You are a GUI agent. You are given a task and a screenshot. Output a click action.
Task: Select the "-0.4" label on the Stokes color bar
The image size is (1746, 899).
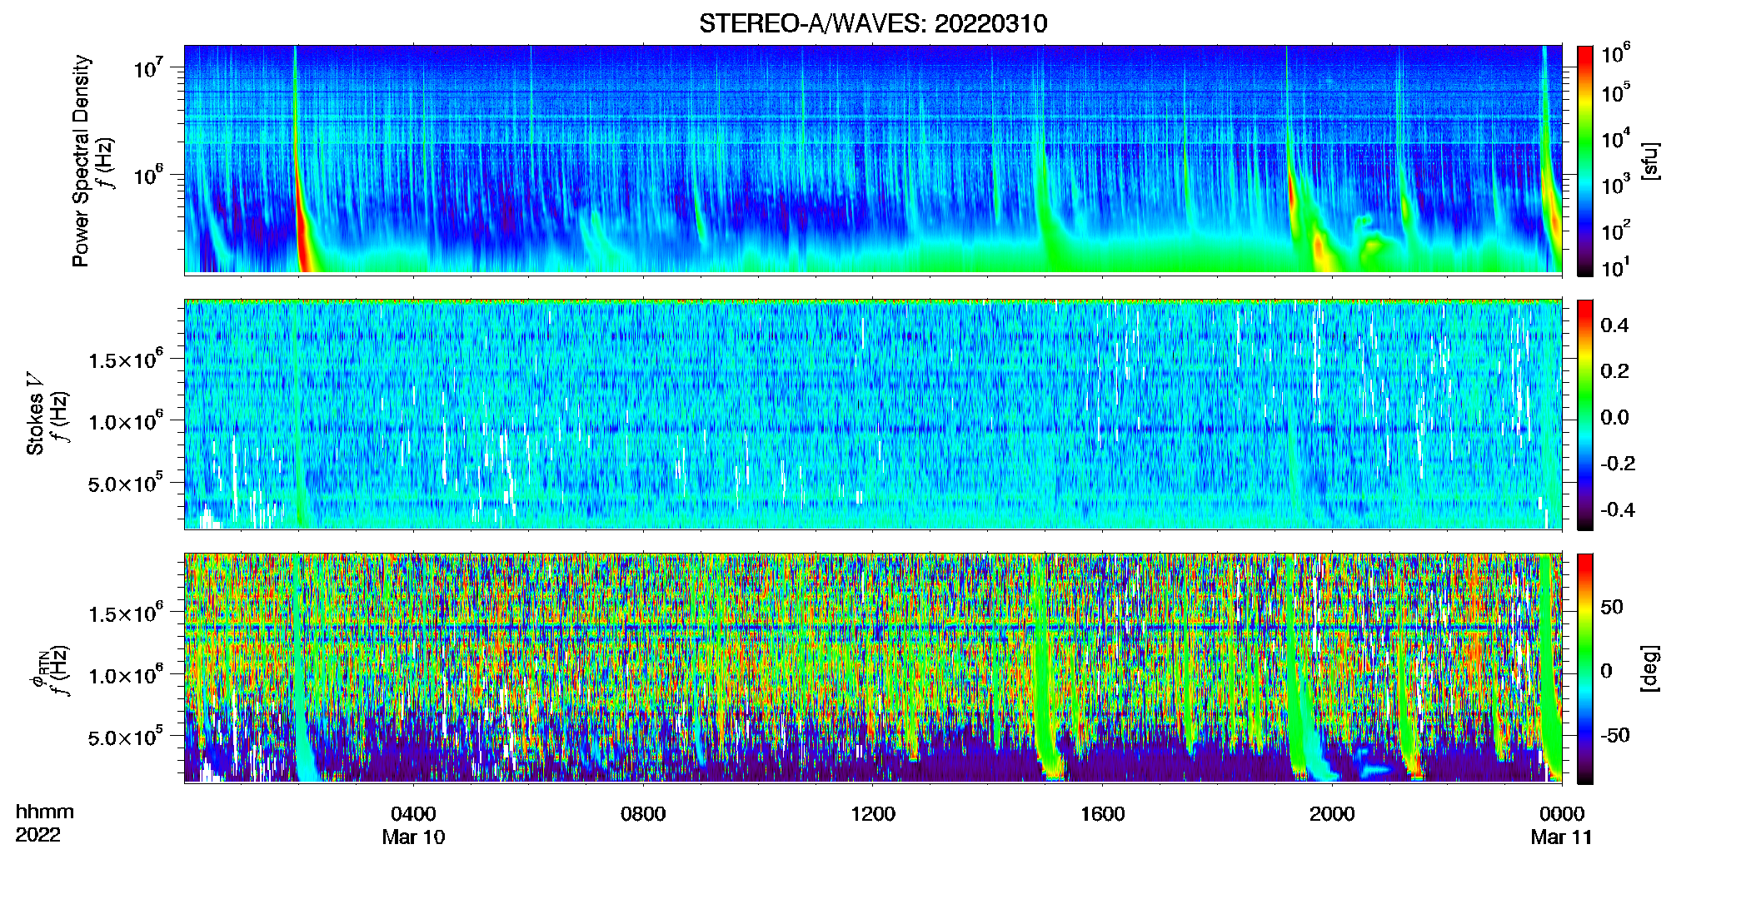click(1618, 510)
